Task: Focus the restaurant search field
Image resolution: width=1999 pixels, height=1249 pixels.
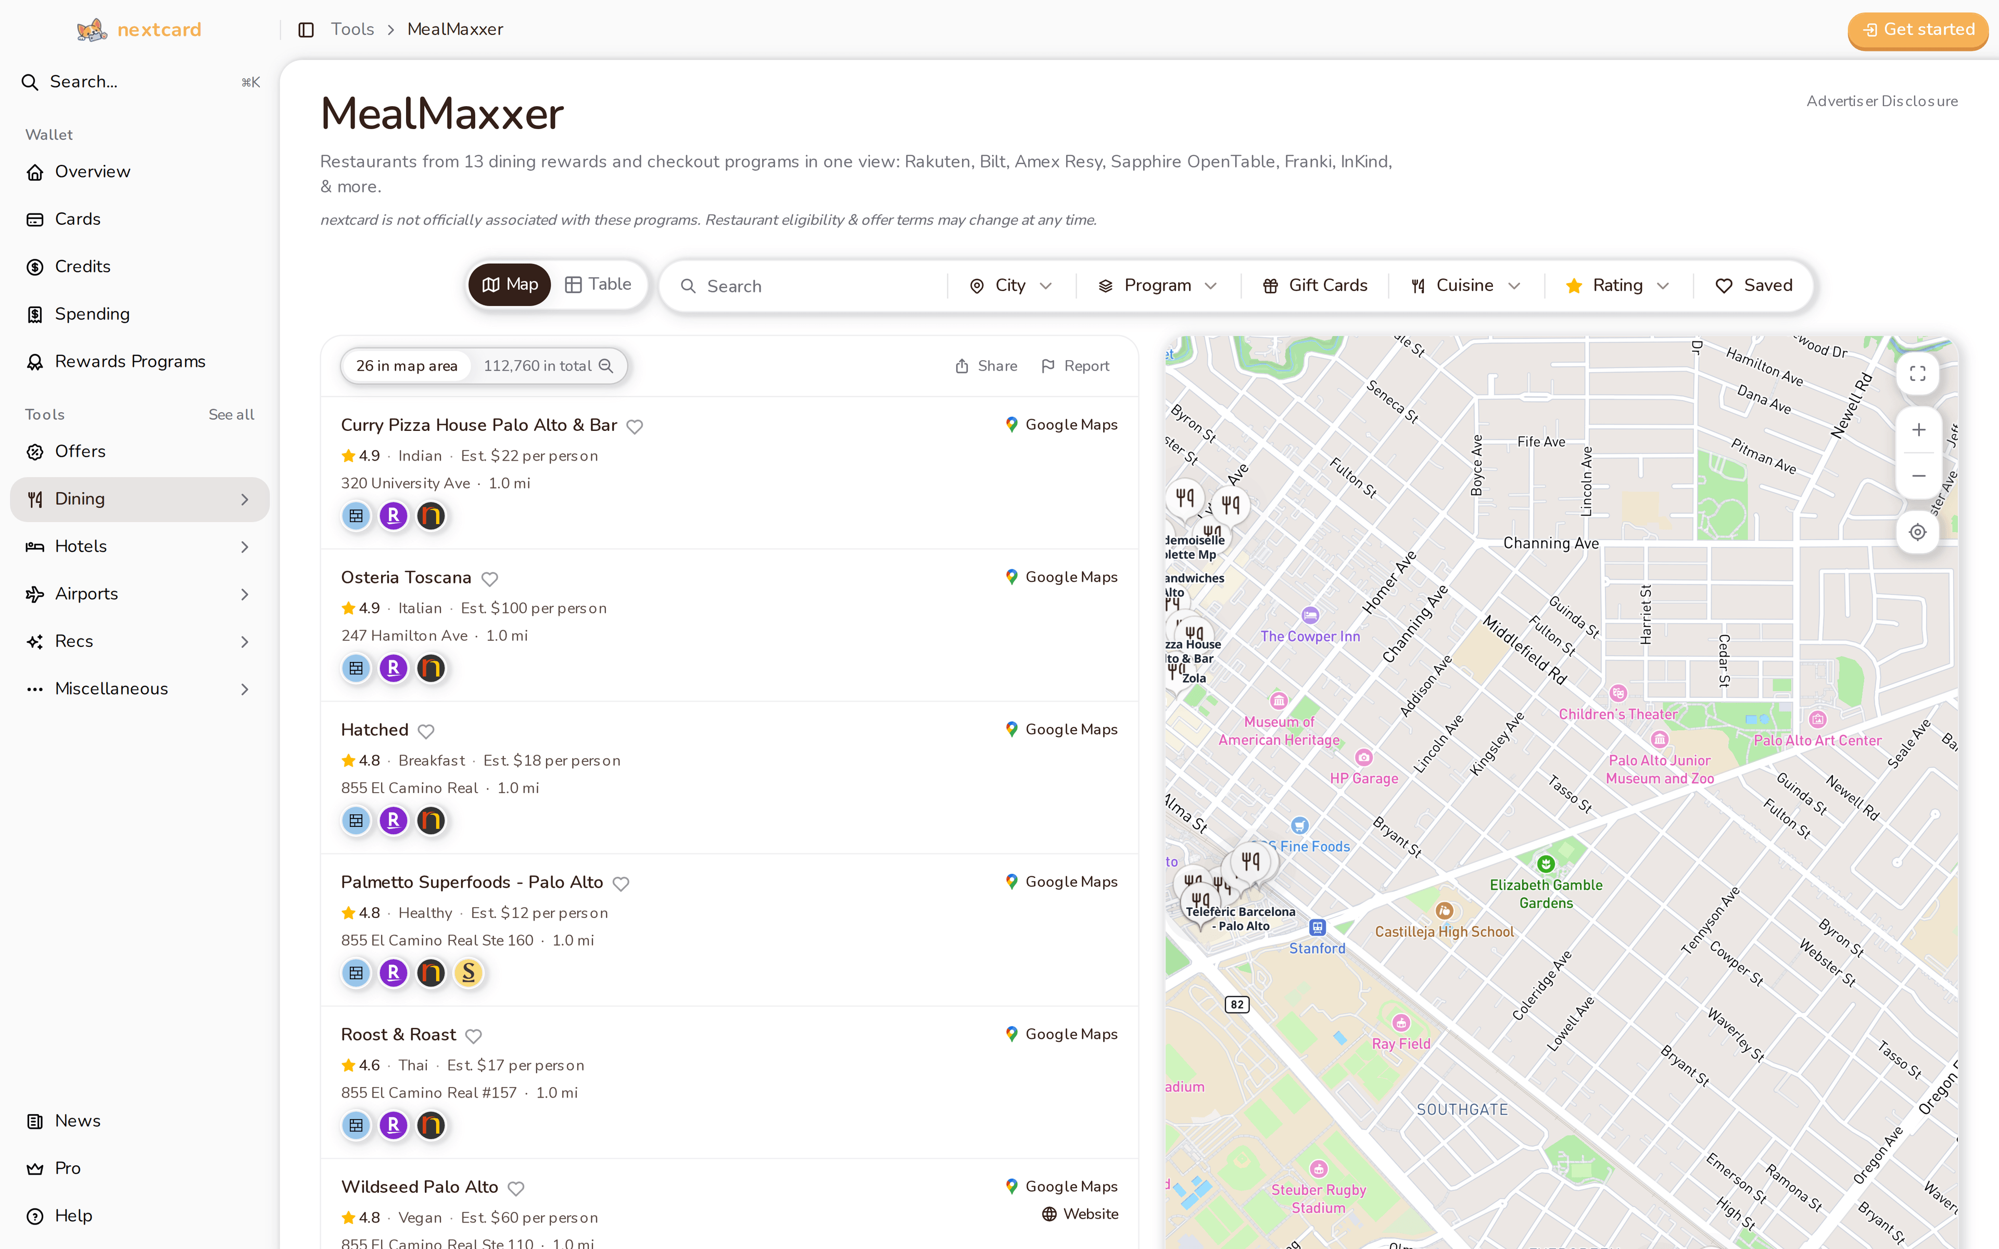Action: (x=813, y=286)
